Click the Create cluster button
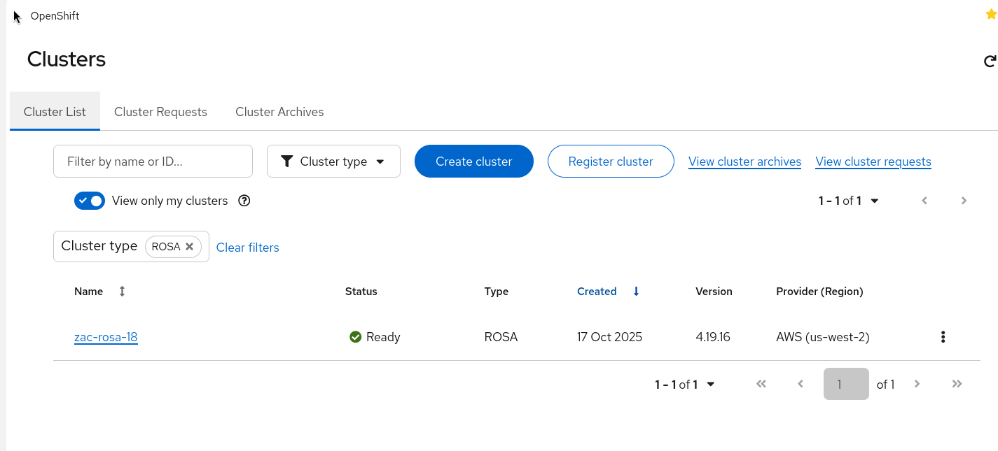The height and width of the screenshot is (451, 998). 473,162
